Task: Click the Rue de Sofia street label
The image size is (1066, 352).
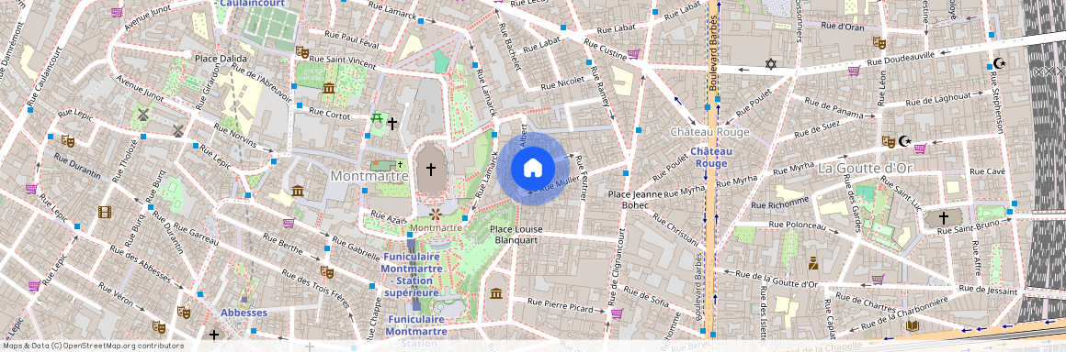Action: point(647,297)
